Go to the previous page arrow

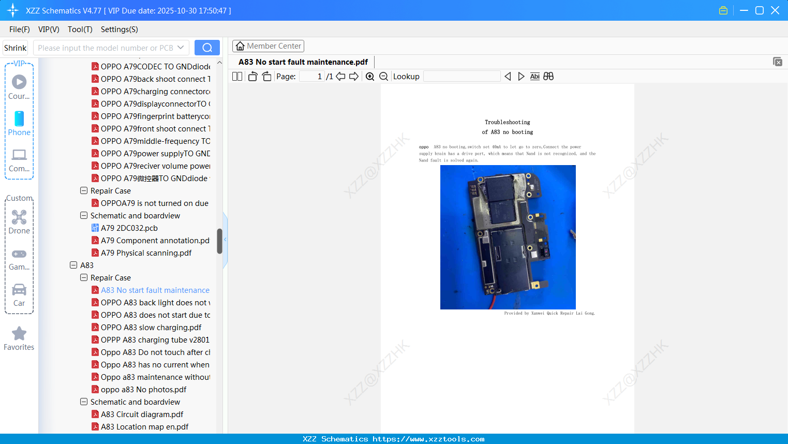click(x=340, y=77)
